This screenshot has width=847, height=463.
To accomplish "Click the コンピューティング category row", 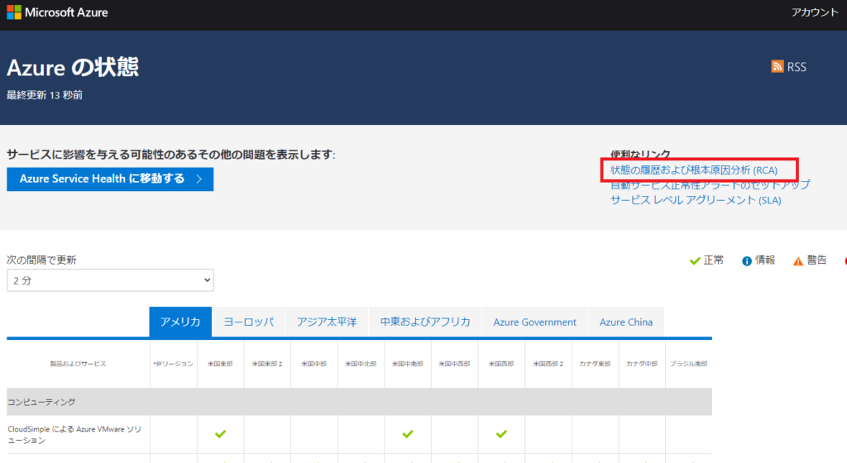I will coord(359,402).
